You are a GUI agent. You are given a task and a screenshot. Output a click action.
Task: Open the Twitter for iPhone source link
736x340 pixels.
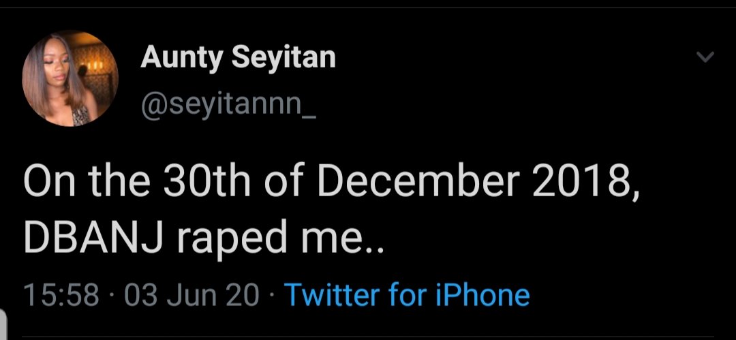click(406, 294)
